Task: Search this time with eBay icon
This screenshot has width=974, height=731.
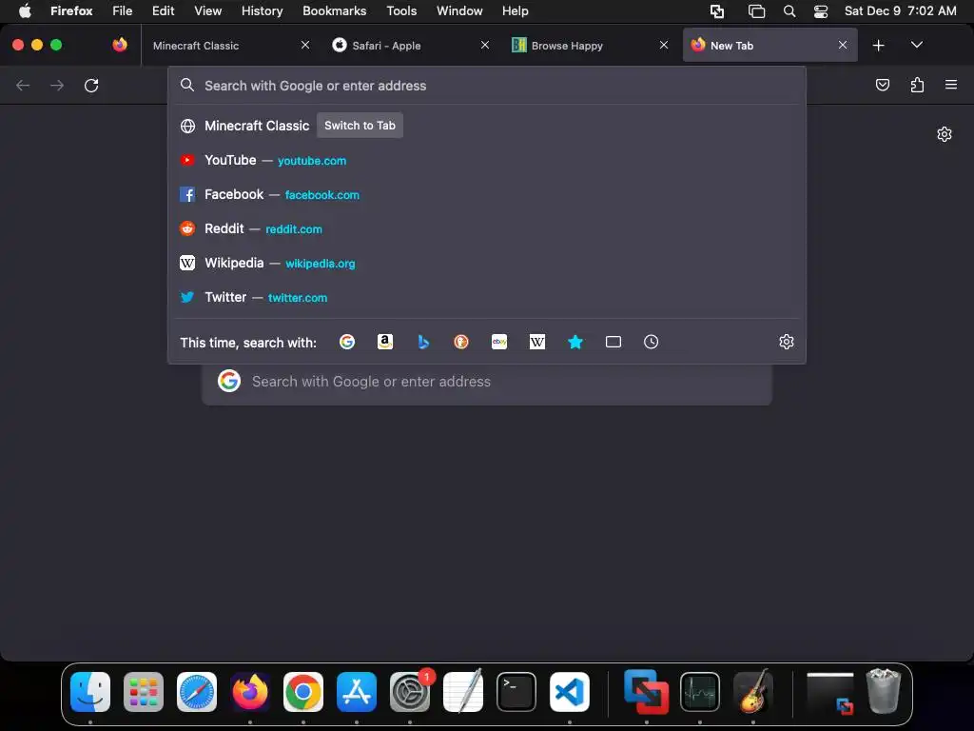Action: pos(499,342)
